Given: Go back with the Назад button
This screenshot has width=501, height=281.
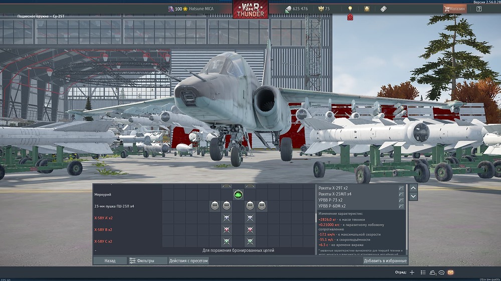Looking at the screenshot, I should tap(110, 260).
